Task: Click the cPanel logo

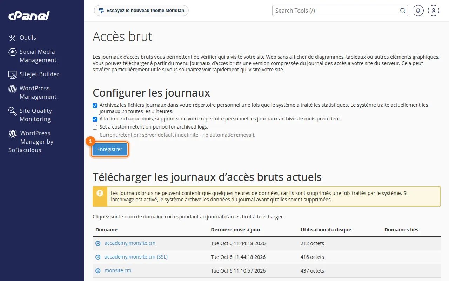Action: [x=29, y=15]
